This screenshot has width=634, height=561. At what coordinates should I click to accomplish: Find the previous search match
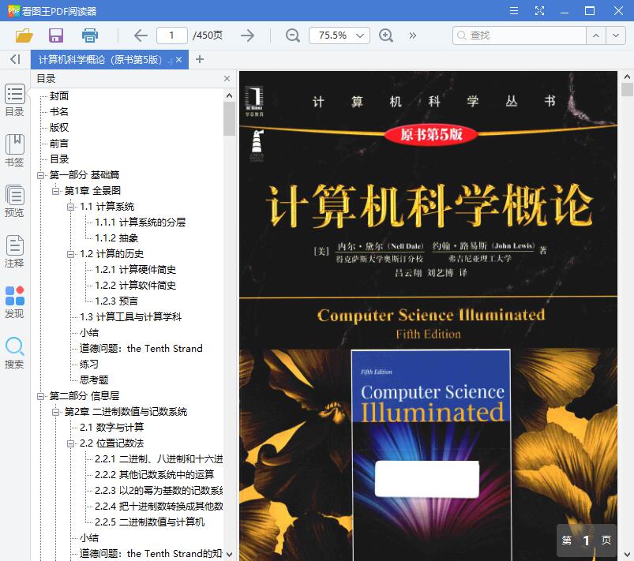[x=596, y=36]
